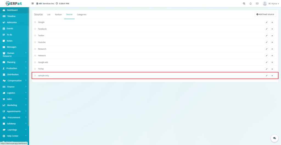This screenshot has width=281, height=145.
Task: Delete the Facebook lead source
Action: 272,29
